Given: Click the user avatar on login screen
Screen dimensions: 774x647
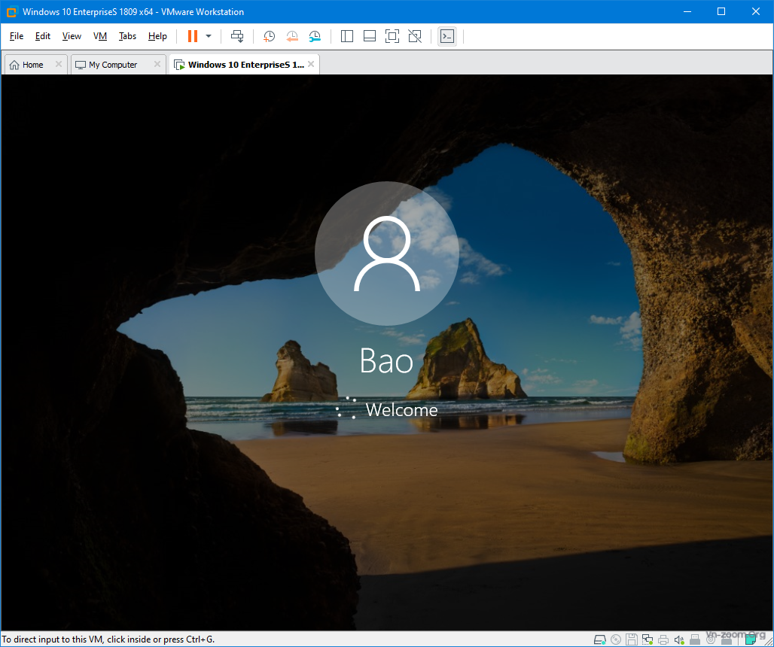Looking at the screenshot, I should 386,254.
